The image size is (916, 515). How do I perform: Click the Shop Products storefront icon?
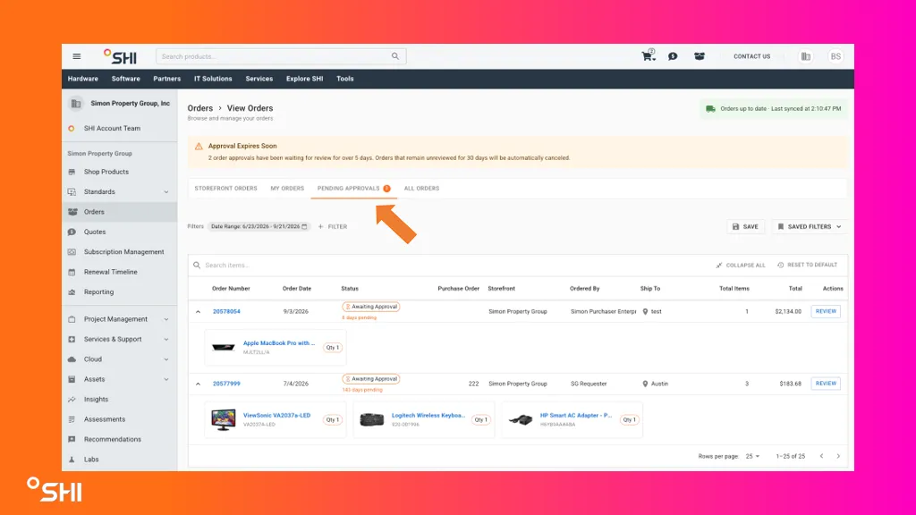(72, 172)
